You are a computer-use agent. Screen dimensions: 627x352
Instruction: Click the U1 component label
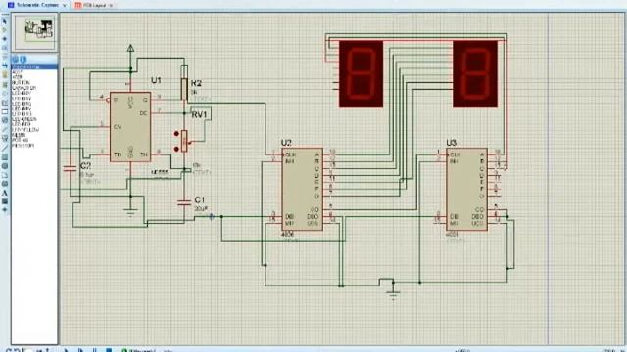pos(156,80)
